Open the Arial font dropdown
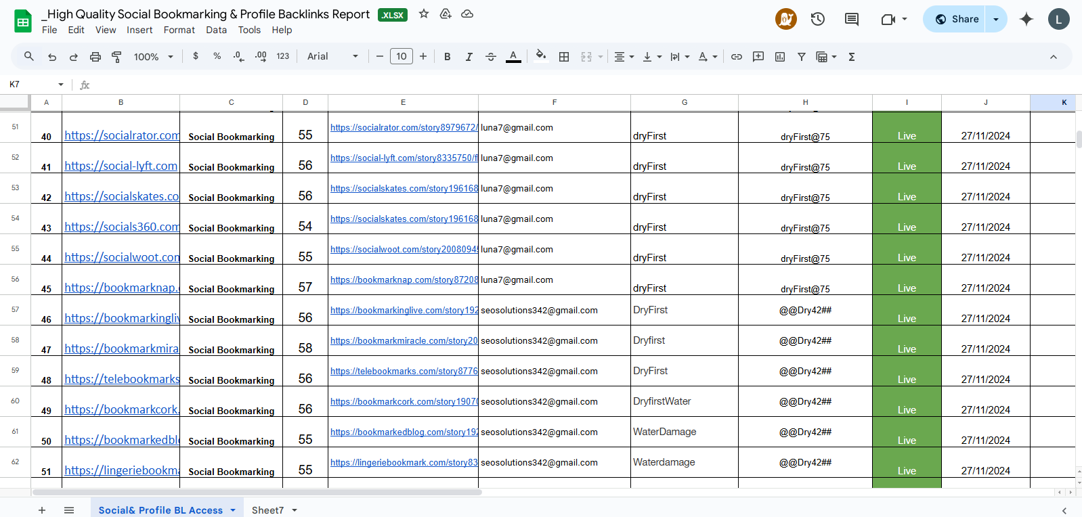This screenshot has height=517, width=1082. (x=332, y=57)
